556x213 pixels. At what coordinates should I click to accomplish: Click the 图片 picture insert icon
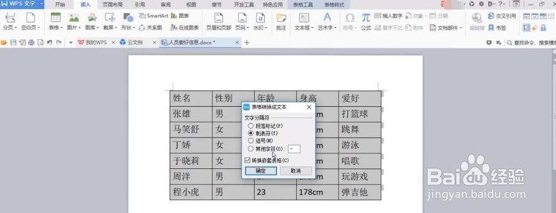pos(74,18)
